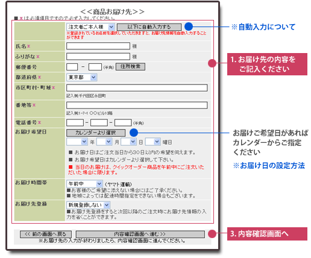
Task: Click the 市区町村・町域 input field
Action: (x=137, y=88)
